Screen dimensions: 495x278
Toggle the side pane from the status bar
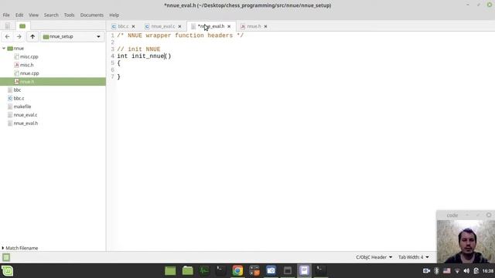click(x=6, y=257)
